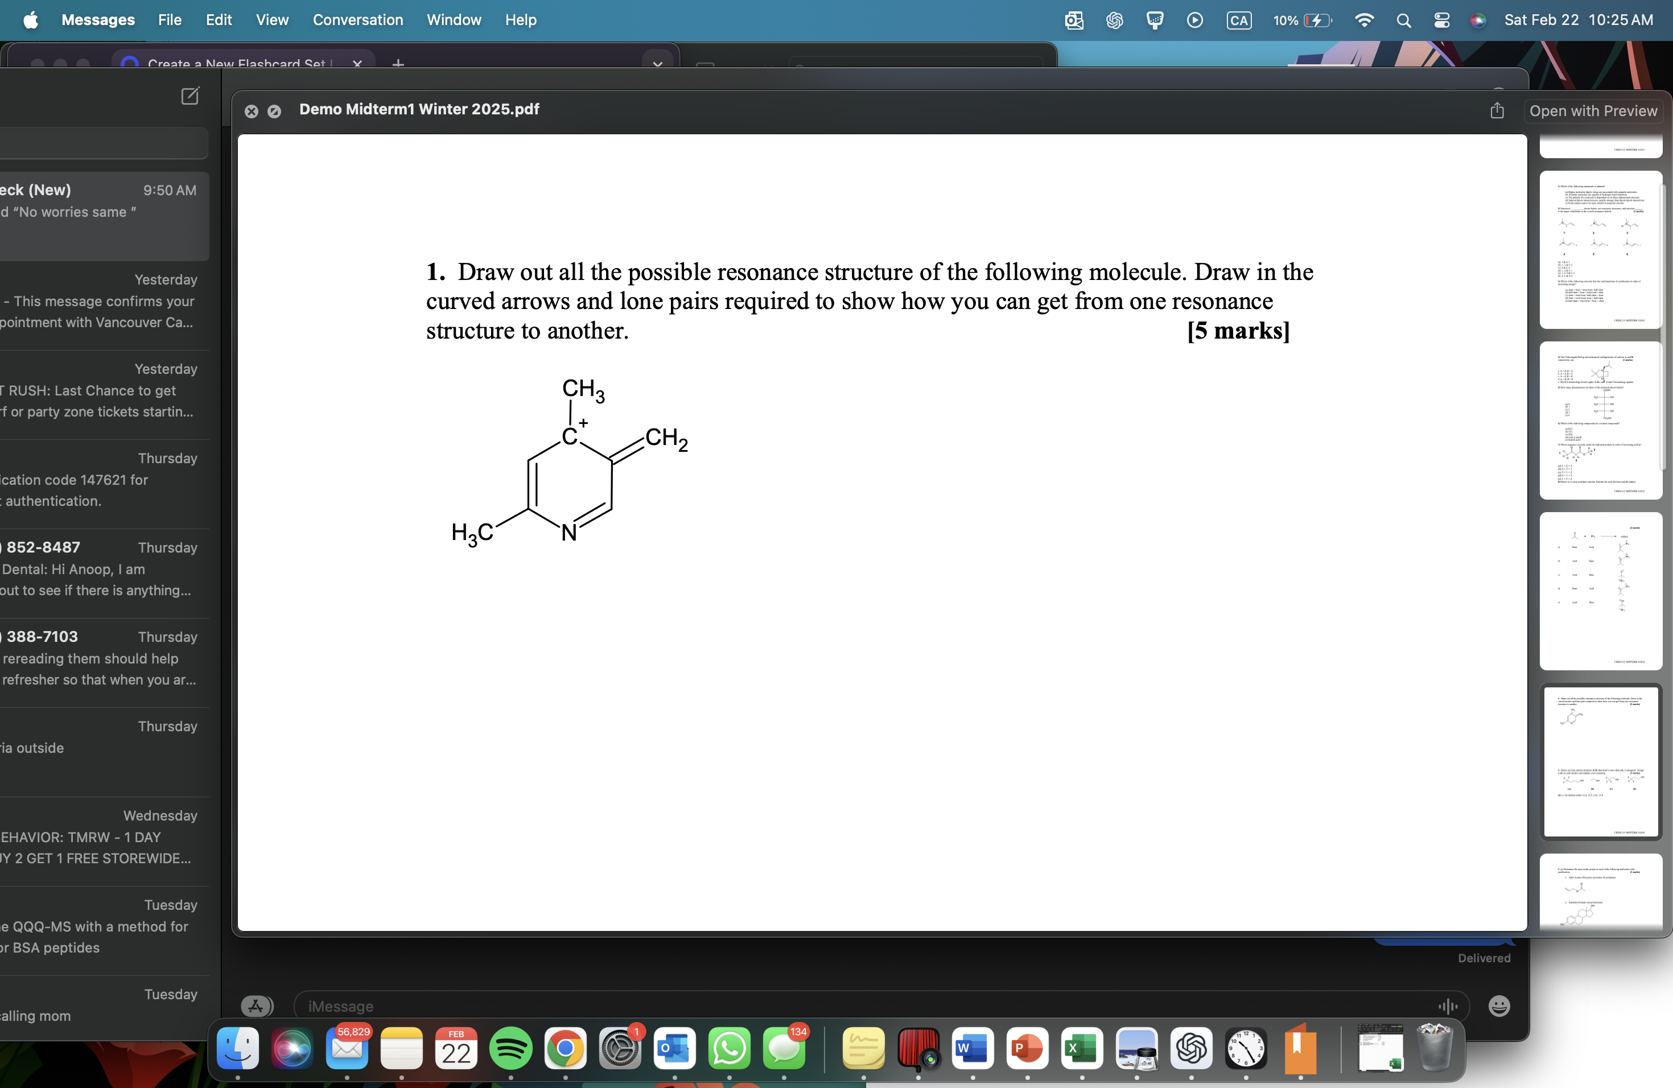Start an audio message with the waveform icon
This screenshot has width=1673, height=1088.
[1448, 1007]
